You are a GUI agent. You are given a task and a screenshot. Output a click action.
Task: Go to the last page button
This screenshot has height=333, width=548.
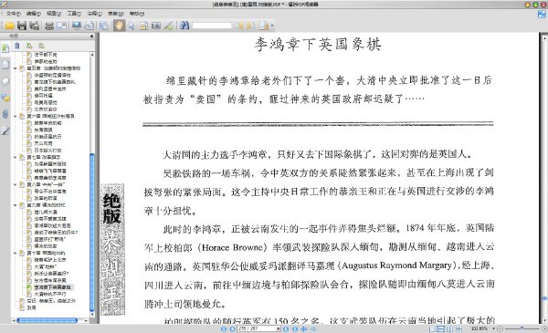point(295,328)
